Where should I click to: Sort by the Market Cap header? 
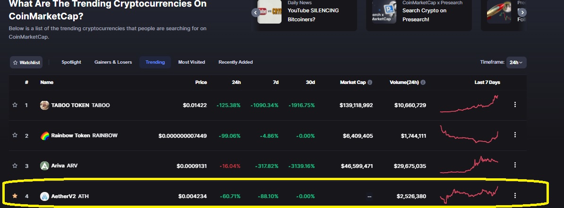(x=353, y=82)
